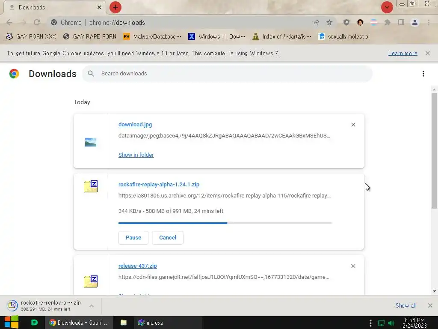Open the MalwareDatabase bookmark
Image resolution: width=438 pixels, height=329 pixels.
pyautogui.click(x=152, y=37)
